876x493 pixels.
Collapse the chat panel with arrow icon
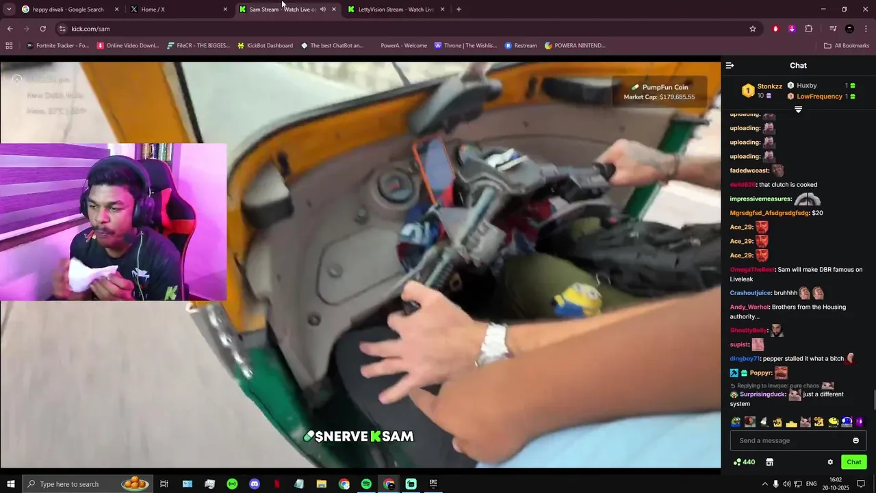(x=730, y=66)
